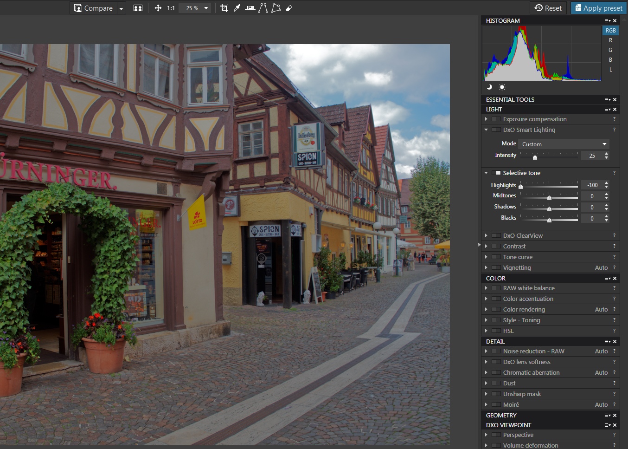
Task: Open the Smart Lighting Mode dropdown
Action: coord(564,144)
